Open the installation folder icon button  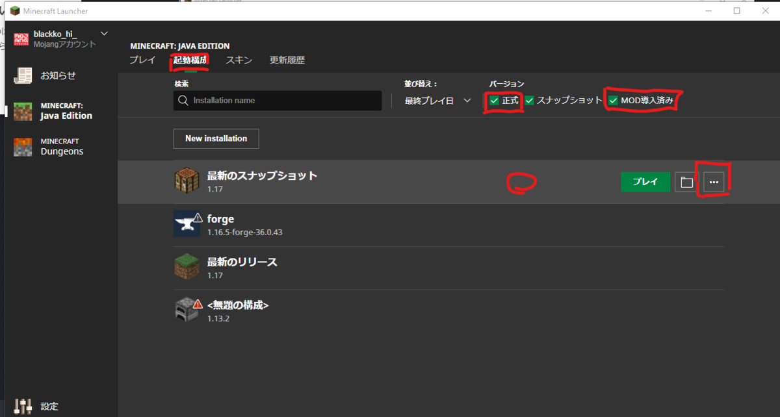[x=686, y=183]
